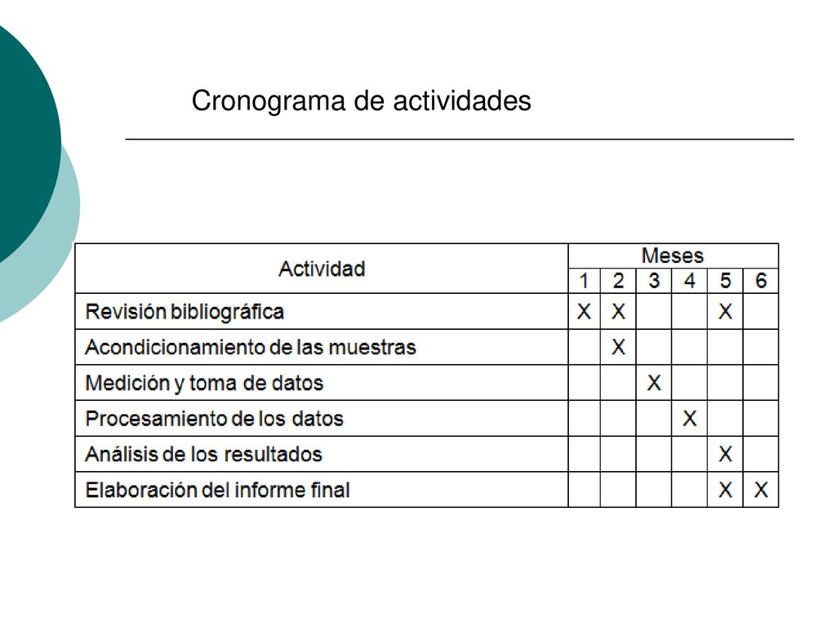Image resolution: width=836 pixels, height=627 pixels.
Task: Click X in Análisis month 5 cell
Action: pyautogui.click(x=725, y=454)
